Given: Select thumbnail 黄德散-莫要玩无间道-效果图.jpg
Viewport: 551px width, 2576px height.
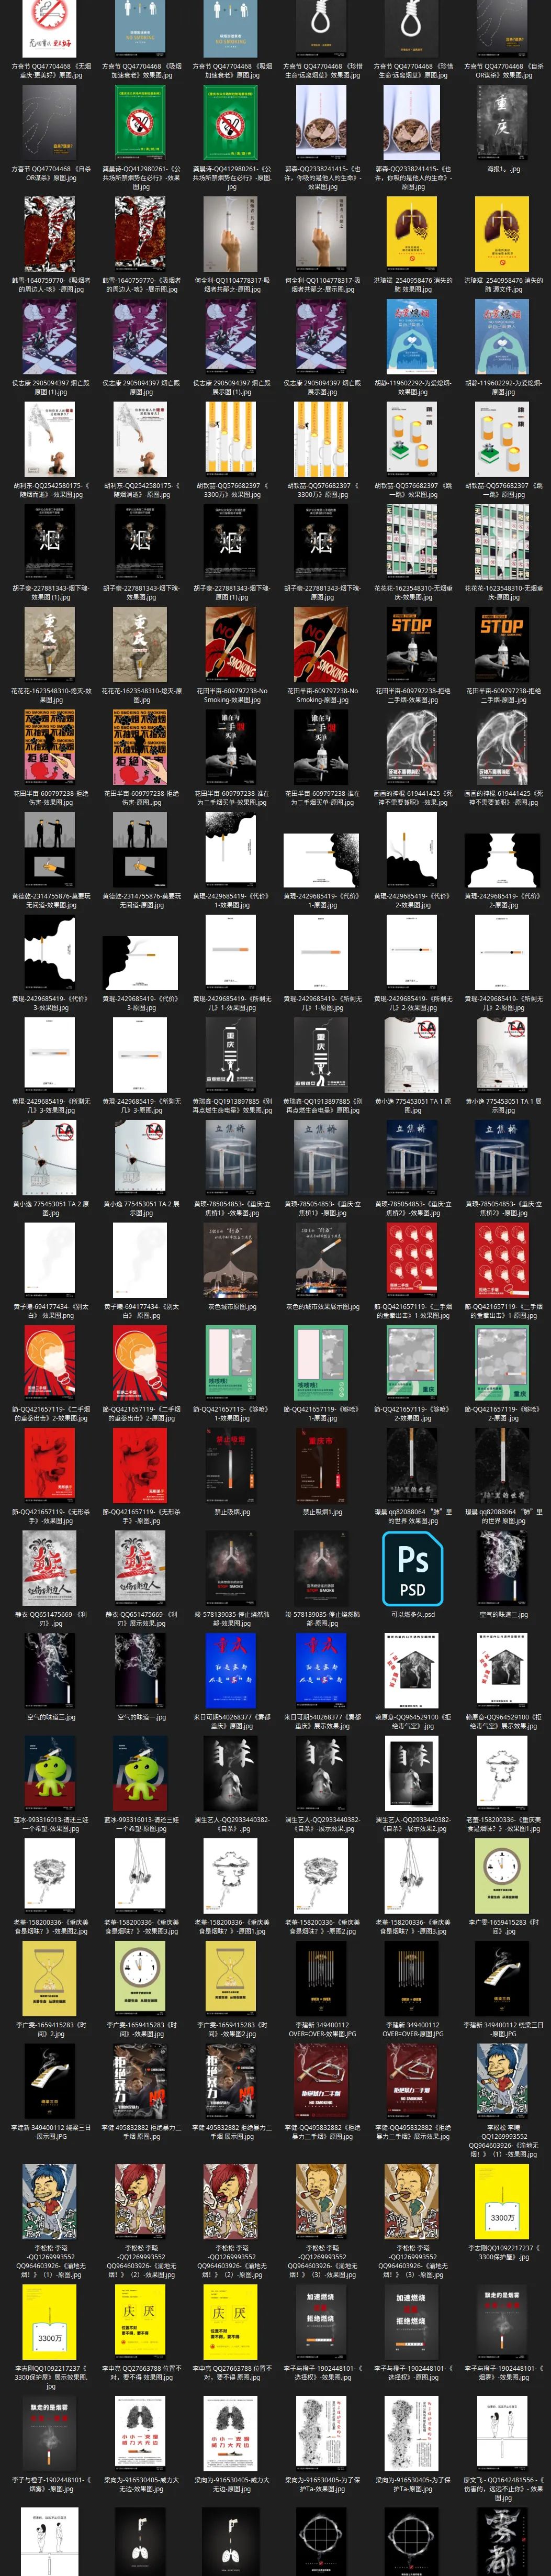Looking at the screenshot, I should pyautogui.click(x=50, y=850).
